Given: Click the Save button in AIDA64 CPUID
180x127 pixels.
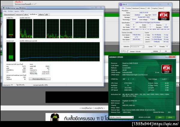Looking at the screenshot, I should pos(160,117).
